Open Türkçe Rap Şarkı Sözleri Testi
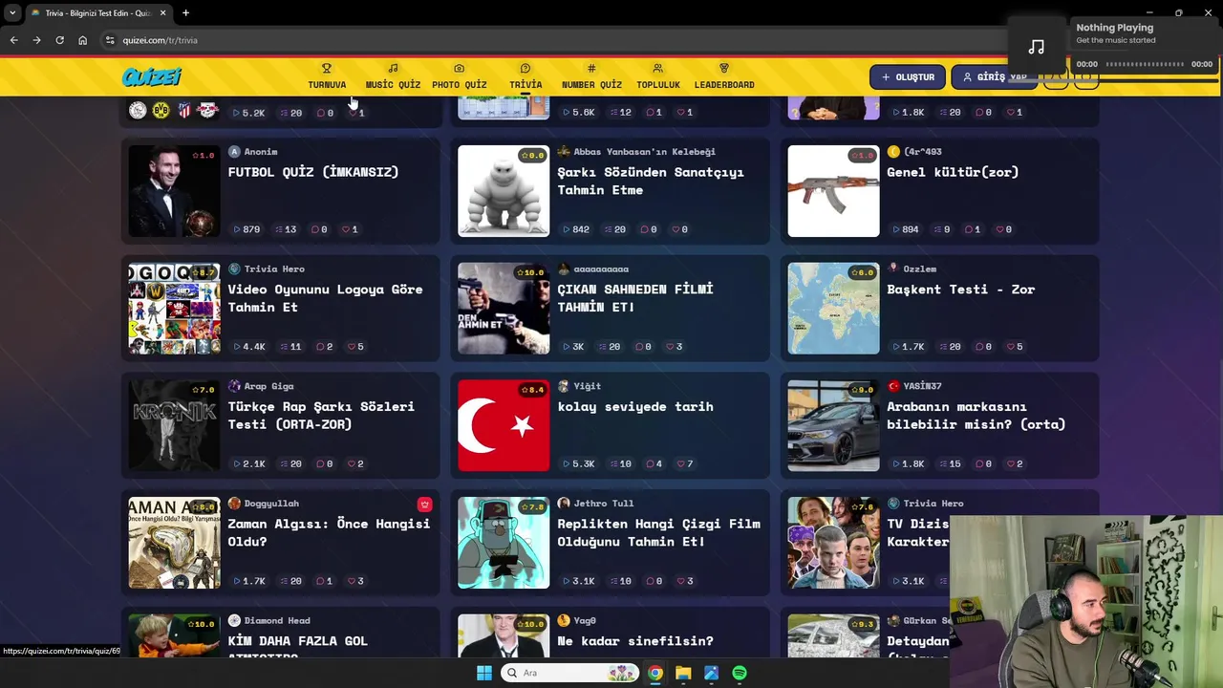Screen dimensions: 1223x688 click(x=320, y=416)
